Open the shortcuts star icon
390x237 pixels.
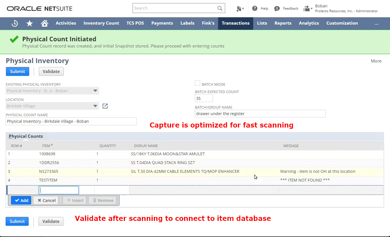pos(29,23)
